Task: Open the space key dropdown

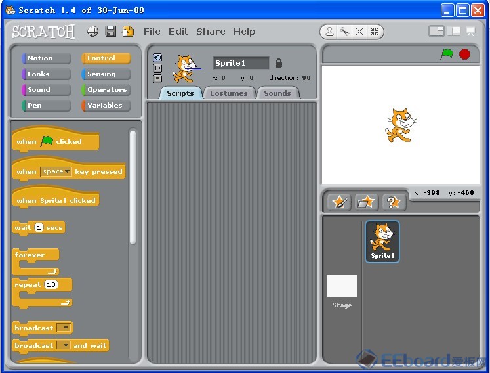Action: pos(56,171)
